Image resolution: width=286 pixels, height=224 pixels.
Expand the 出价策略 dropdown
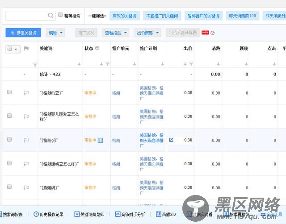click(x=147, y=33)
